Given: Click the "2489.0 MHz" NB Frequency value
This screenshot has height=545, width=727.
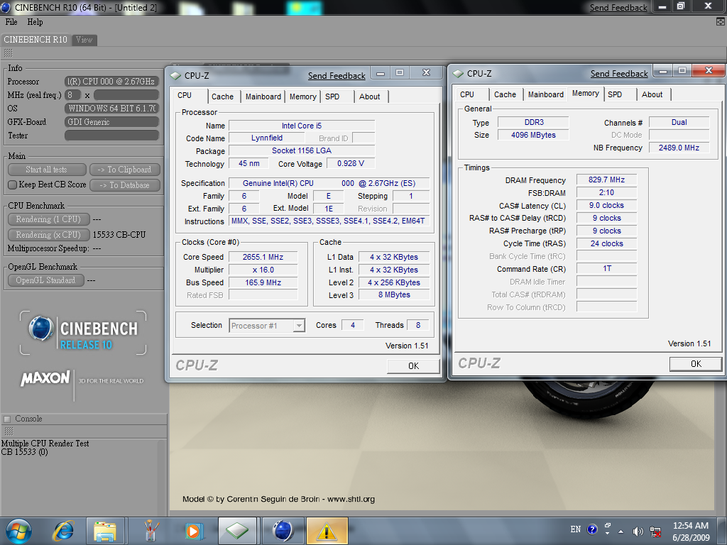Looking at the screenshot, I should 679,148.
